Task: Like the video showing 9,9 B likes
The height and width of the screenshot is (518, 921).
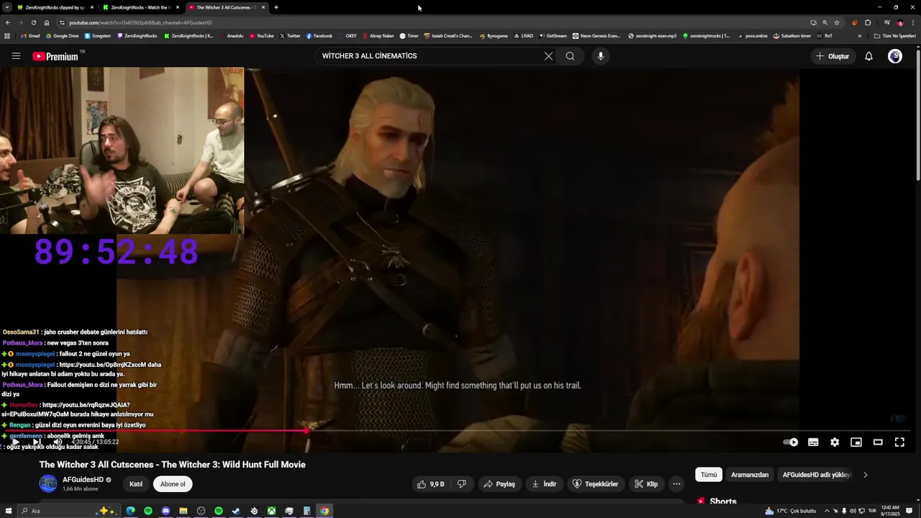Action: (x=431, y=484)
